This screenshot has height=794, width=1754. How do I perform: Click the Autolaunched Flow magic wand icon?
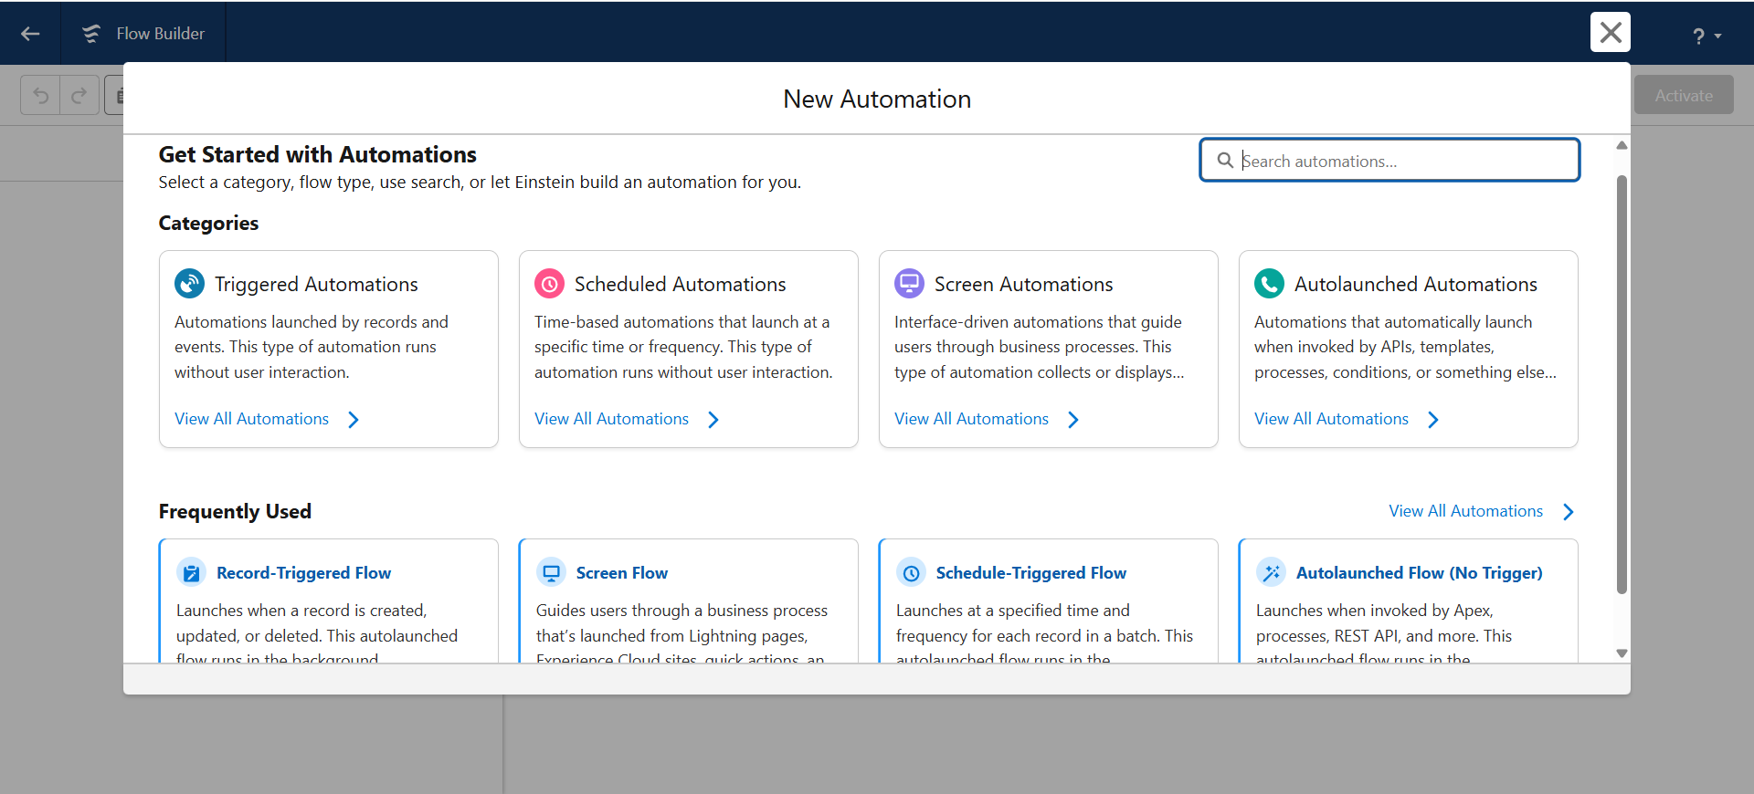coord(1271,573)
